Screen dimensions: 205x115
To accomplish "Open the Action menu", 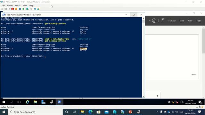I will [x=10, y=5].
